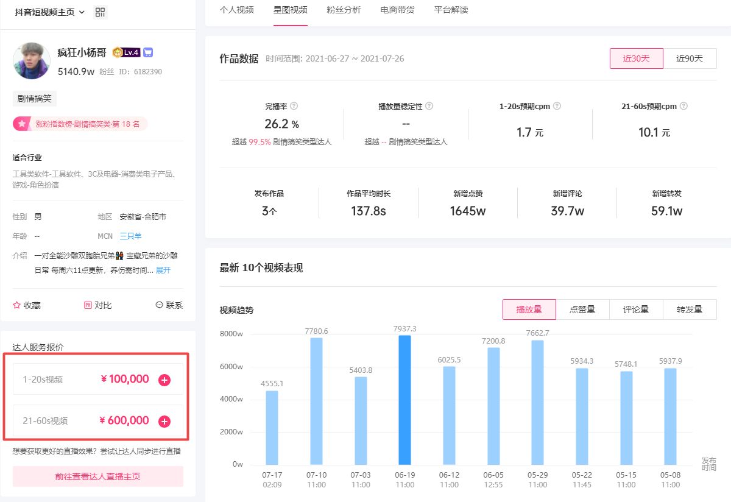Open the 三只羊 MCN link
This screenshot has height=502, width=731.
[x=130, y=236]
